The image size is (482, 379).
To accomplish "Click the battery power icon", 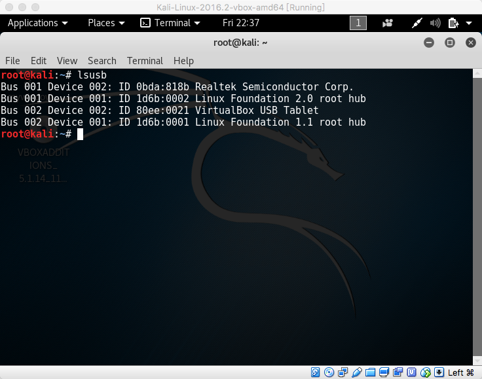I will (x=453, y=23).
